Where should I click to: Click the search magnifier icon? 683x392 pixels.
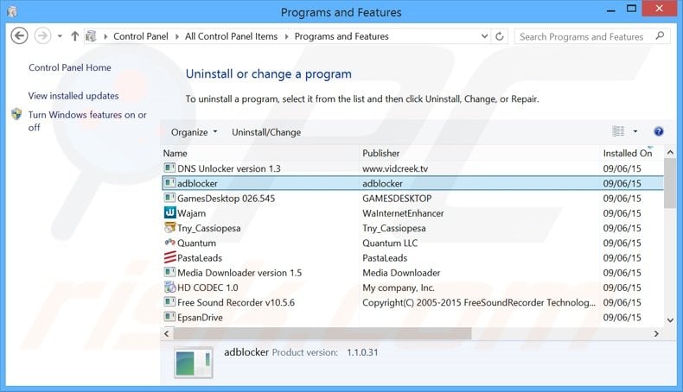tap(660, 36)
